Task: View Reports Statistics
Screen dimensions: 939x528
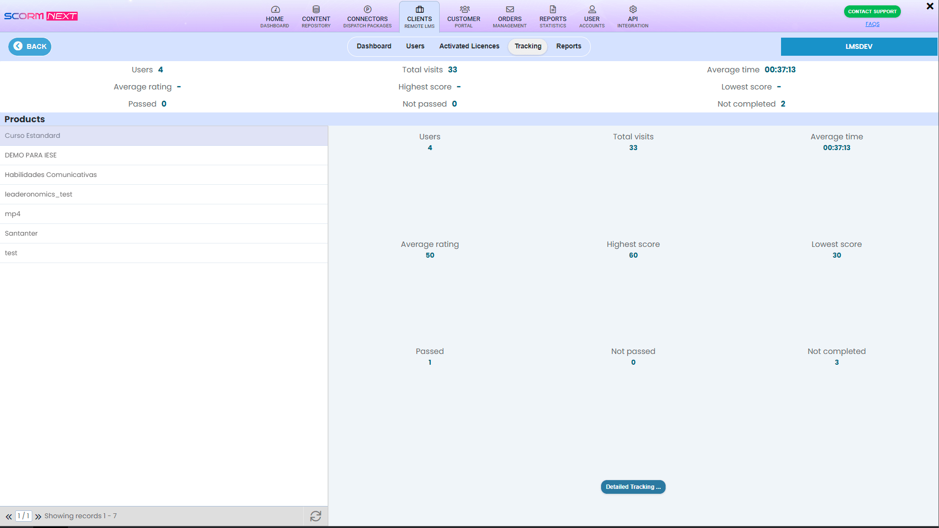Action: click(553, 16)
